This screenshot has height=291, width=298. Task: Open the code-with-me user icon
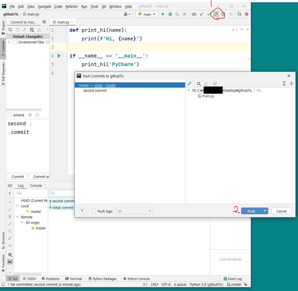(127, 14)
